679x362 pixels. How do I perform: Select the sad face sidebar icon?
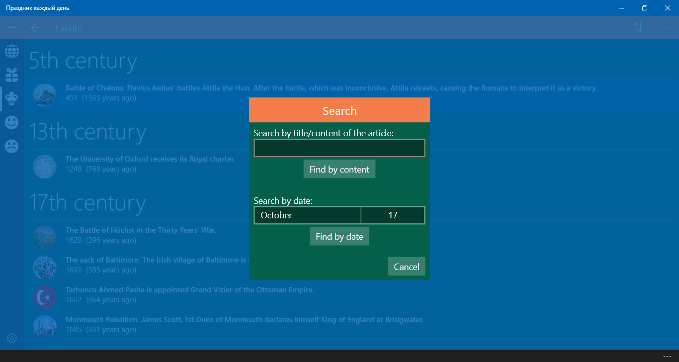(12, 146)
